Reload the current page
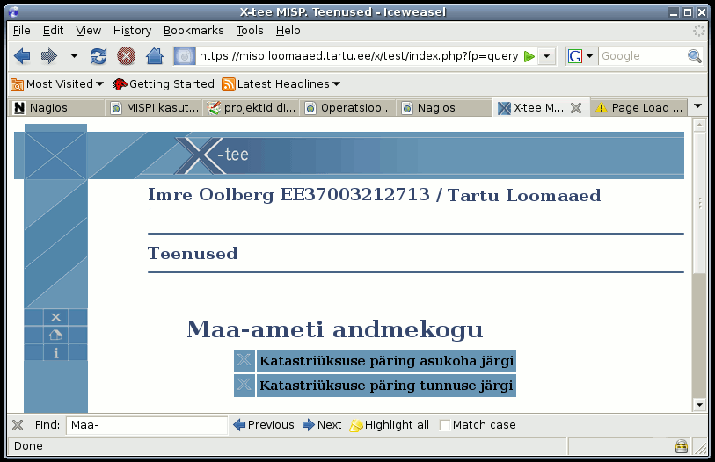The width and height of the screenshot is (715, 462). [98, 56]
